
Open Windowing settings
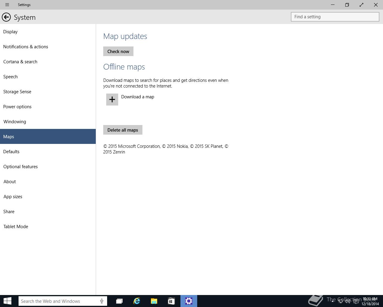click(x=48, y=121)
